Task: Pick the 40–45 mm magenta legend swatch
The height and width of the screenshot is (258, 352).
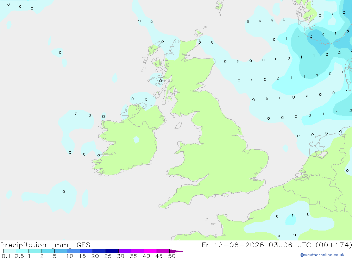Action: [150, 251]
